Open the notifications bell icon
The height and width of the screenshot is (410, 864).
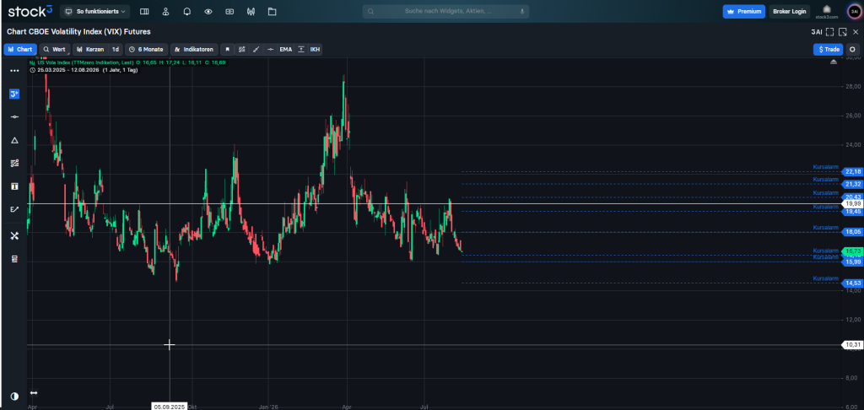coord(186,11)
